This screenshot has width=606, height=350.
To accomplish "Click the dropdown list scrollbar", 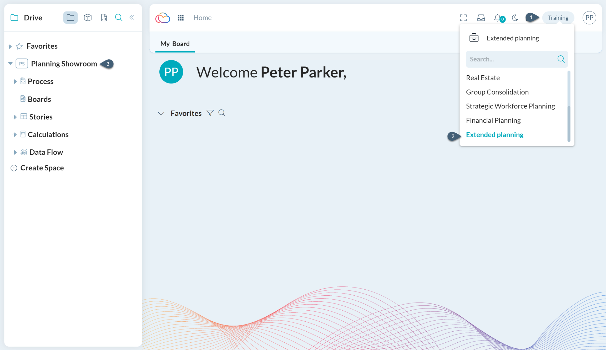I will (569, 123).
